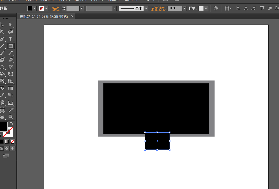This screenshot has width=279, height=189.
Task: Select the Type tool
Action: [x=11, y=39]
